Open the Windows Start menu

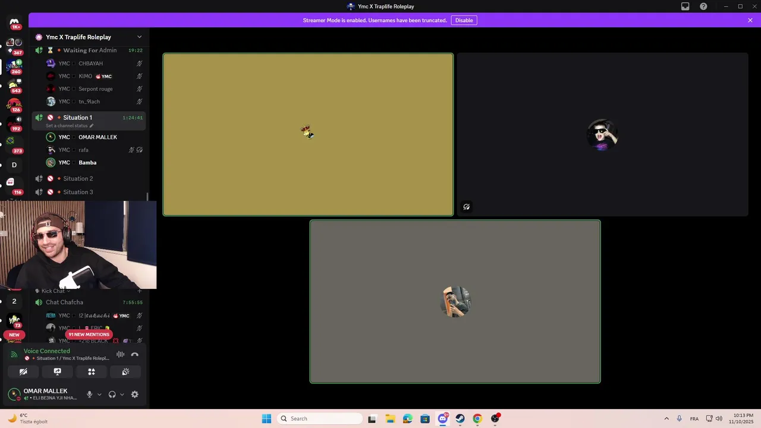(x=266, y=418)
